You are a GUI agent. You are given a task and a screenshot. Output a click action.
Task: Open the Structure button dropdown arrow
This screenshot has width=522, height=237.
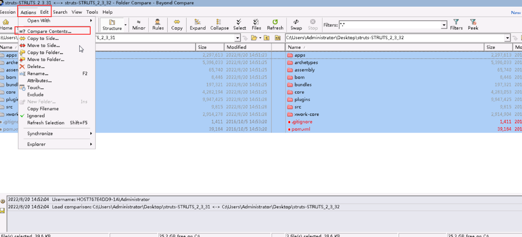[125, 25]
